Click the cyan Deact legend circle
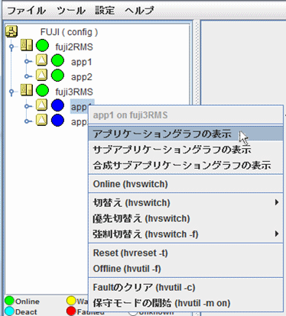The height and width of the screenshot is (316, 286). point(9,311)
